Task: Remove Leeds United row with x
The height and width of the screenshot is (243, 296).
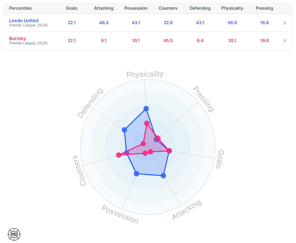Action: pos(285,23)
